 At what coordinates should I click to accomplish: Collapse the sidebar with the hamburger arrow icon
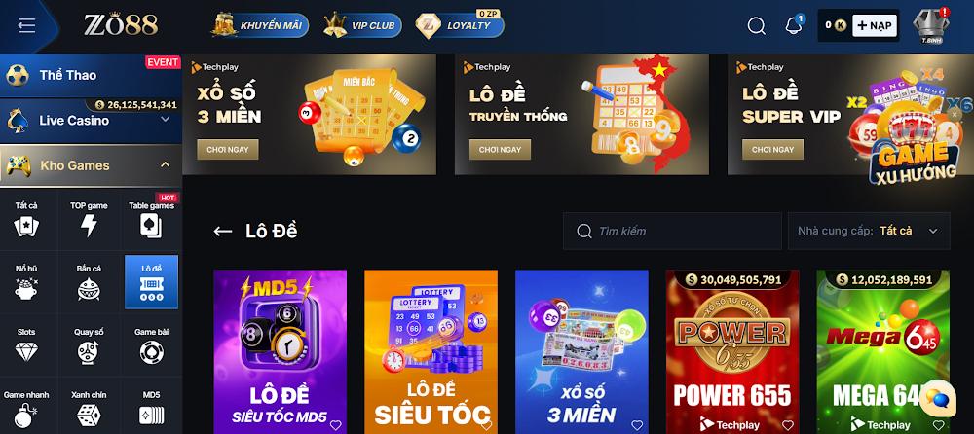(26, 25)
